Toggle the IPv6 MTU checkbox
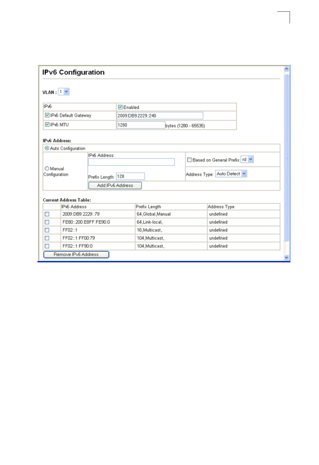The height and width of the screenshot is (465, 319). click(47, 124)
